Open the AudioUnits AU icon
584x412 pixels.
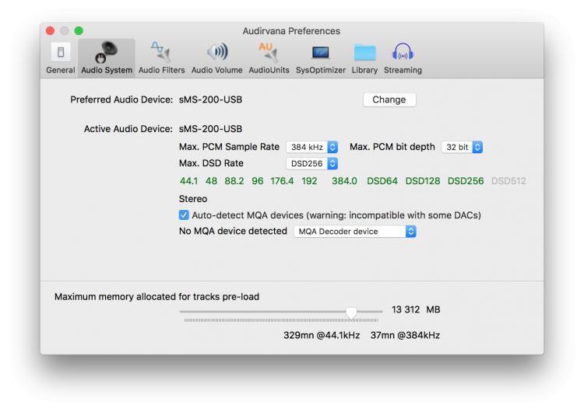269,52
